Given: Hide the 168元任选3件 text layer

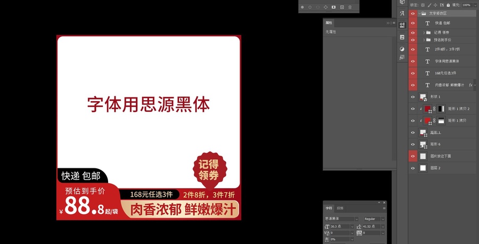Looking at the screenshot, I should click(412, 73).
